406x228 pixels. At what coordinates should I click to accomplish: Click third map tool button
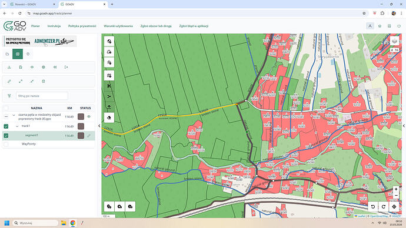[109, 62]
